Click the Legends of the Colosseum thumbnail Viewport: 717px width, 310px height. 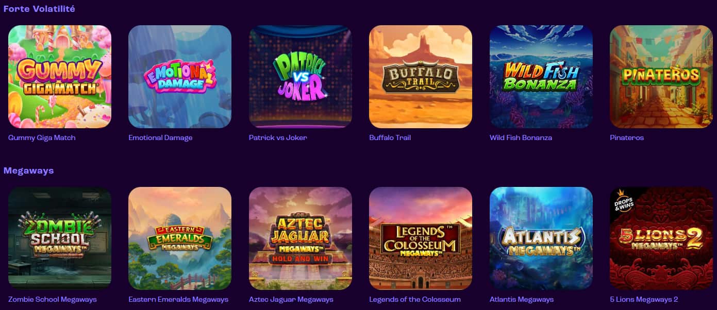(421, 238)
